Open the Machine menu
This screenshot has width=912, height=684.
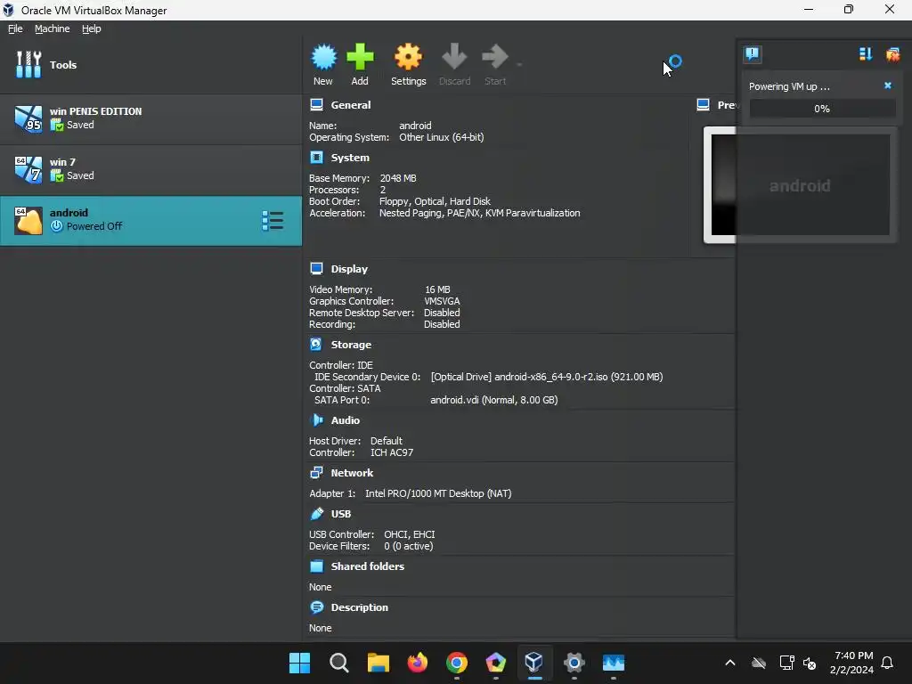tap(53, 28)
